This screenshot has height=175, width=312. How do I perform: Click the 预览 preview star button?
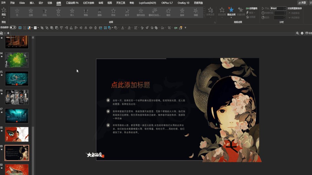[x=3, y=11]
